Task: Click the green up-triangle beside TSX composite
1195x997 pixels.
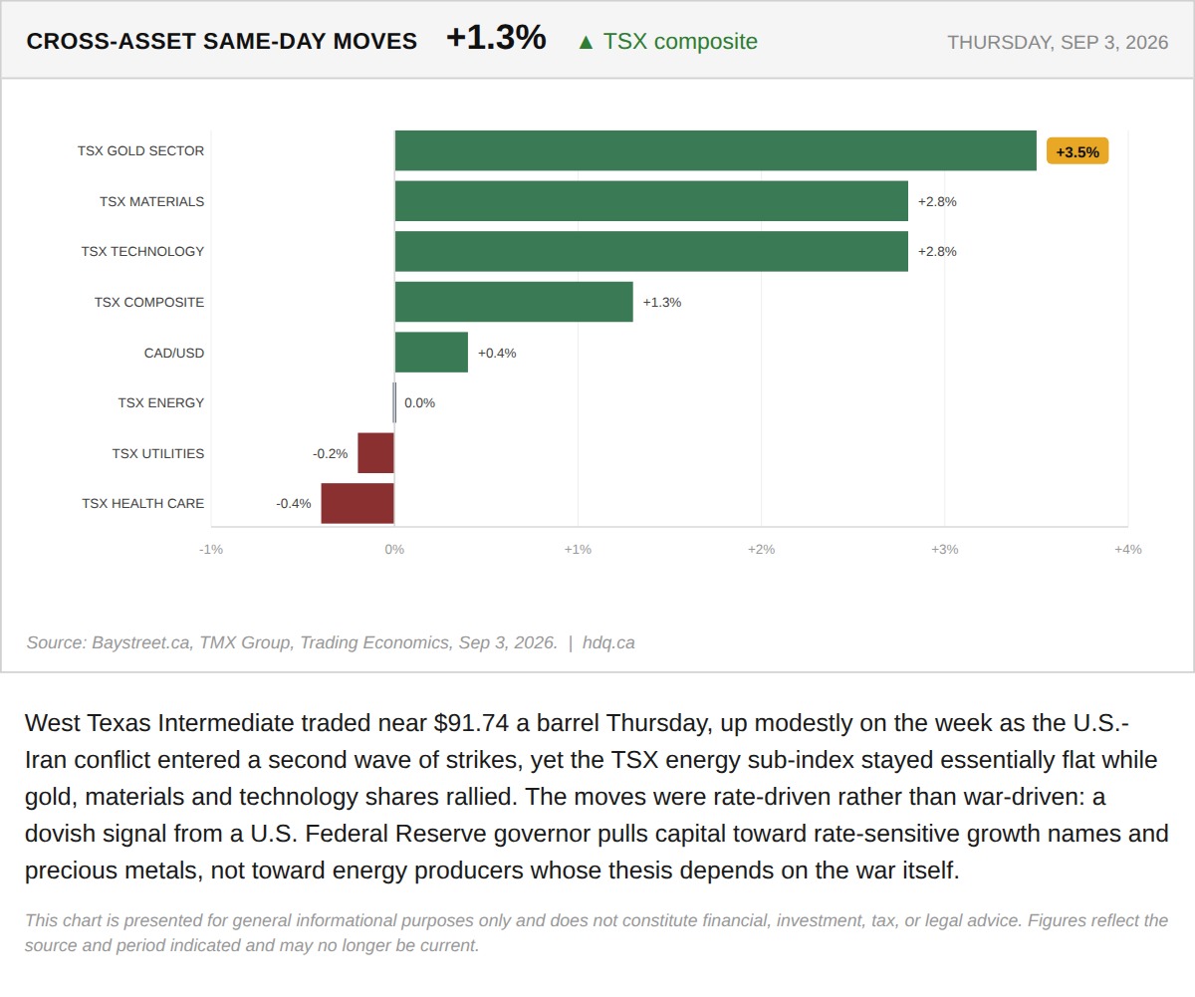Action: 586,42
